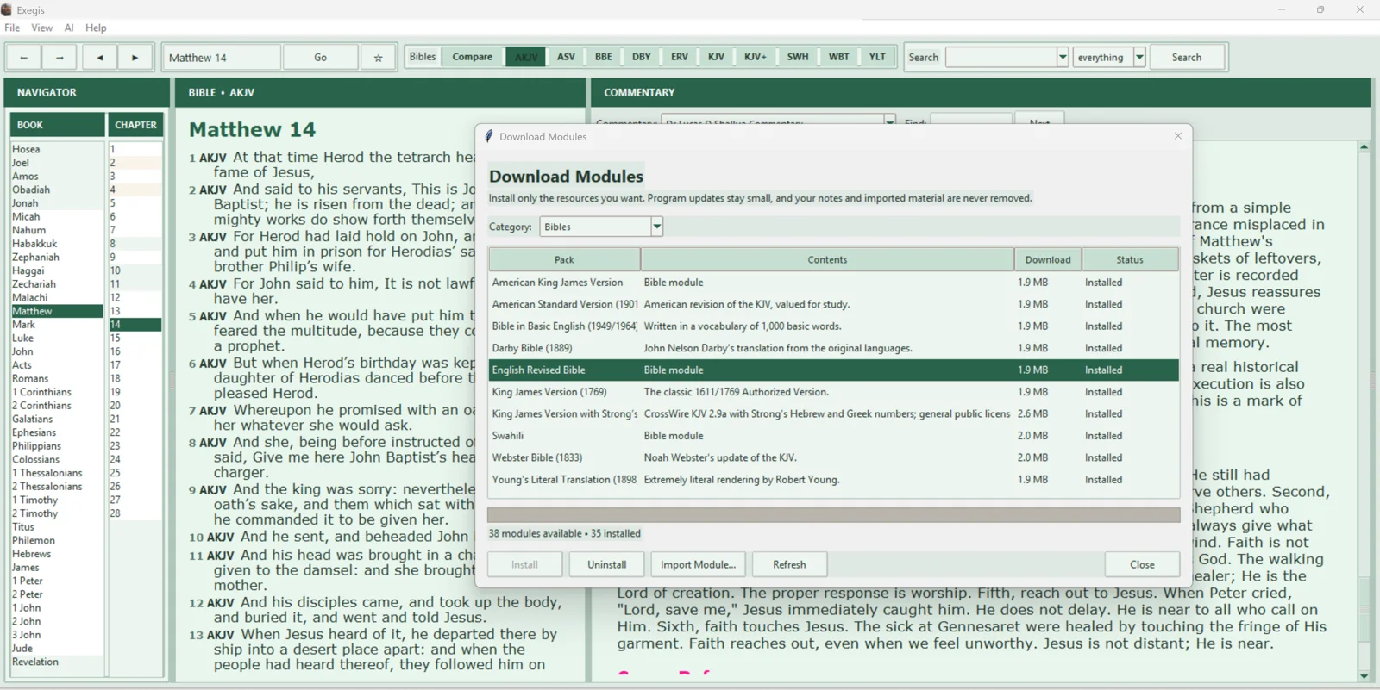1380x690 pixels.
Task: Switch to the BBE translation tab
Action: (x=604, y=57)
